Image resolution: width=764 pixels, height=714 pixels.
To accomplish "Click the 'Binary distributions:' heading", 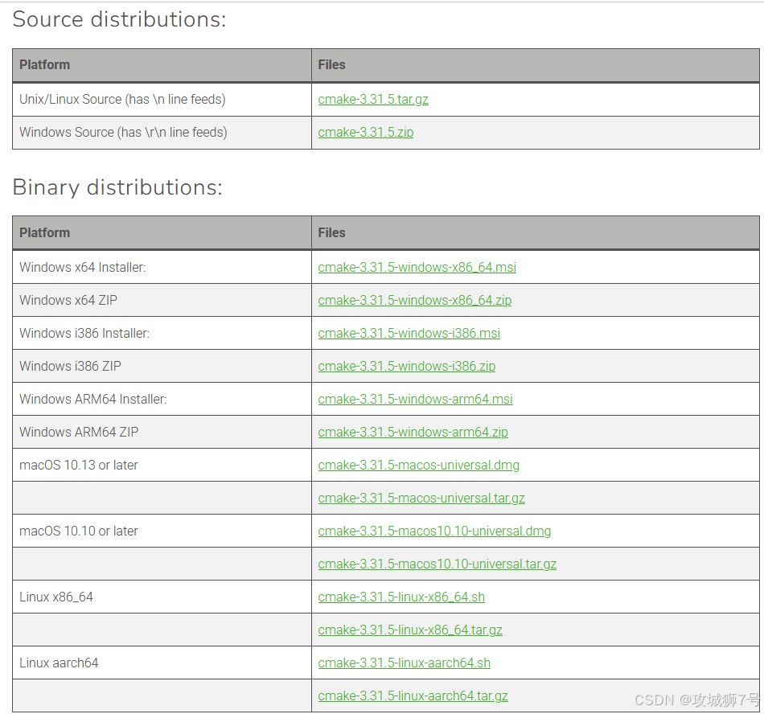I will tap(117, 187).
